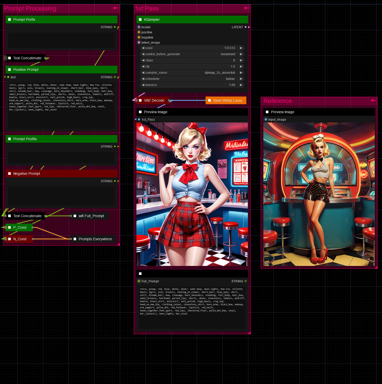
Task: Increase the seed value with the right arrow
Action: click(x=241, y=48)
